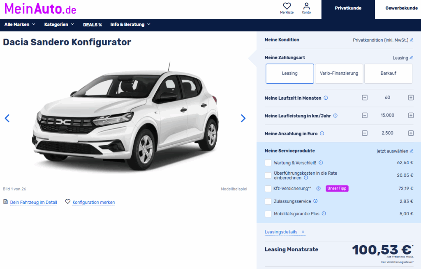Decrease Laufleistung km/Jahr with minus
This screenshot has width=421, height=269.
point(365,115)
